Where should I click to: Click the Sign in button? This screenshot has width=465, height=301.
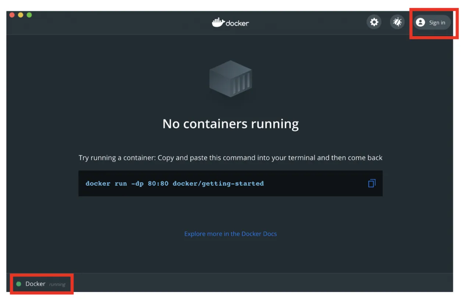pyautogui.click(x=432, y=22)
